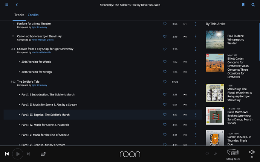Open more options for Part I: V. End of Scene 2
Viewport: 260px width, 162px height.
[195, 135]
